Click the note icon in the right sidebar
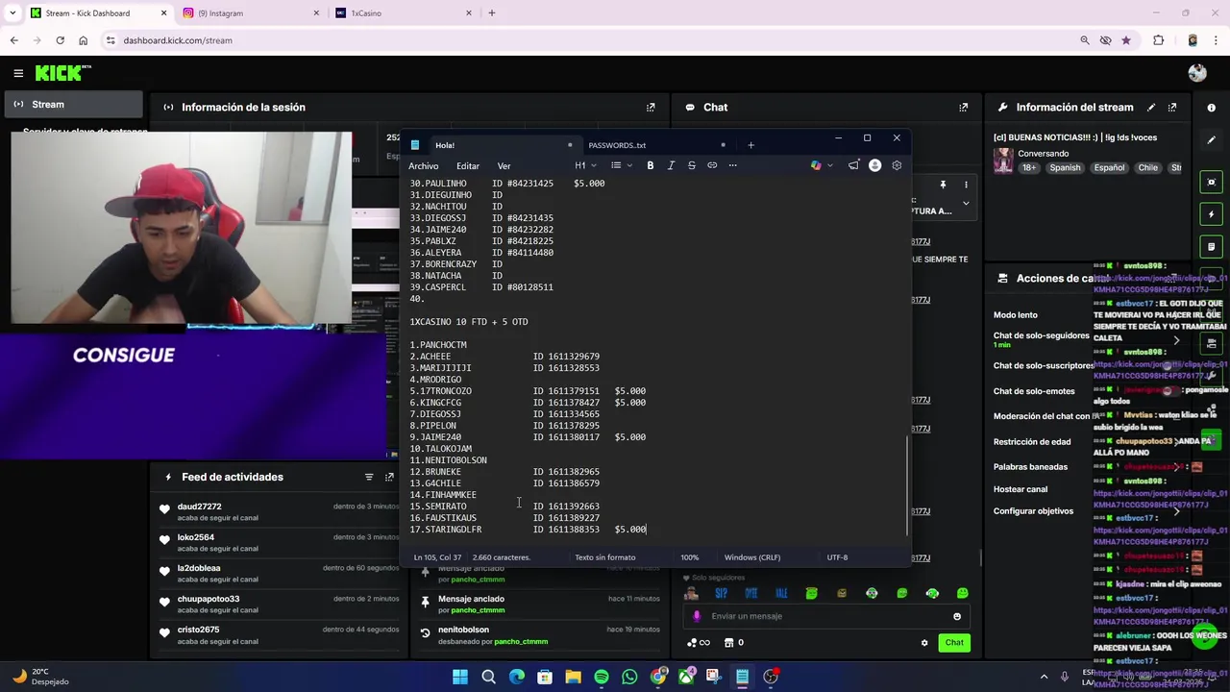Viewport: 1230px width, 692px height. (1211, 247)
